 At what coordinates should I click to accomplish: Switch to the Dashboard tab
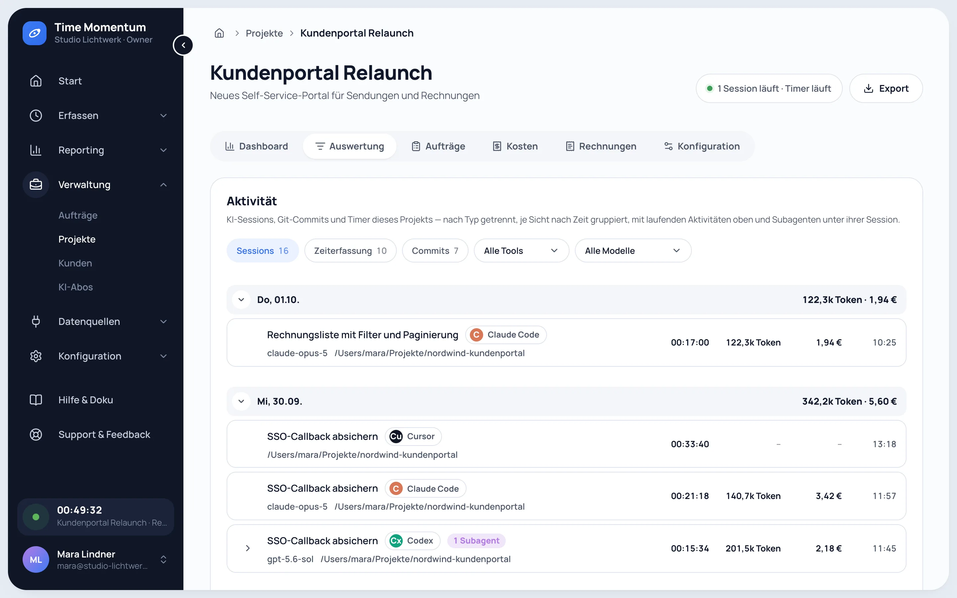coord(256,146)
